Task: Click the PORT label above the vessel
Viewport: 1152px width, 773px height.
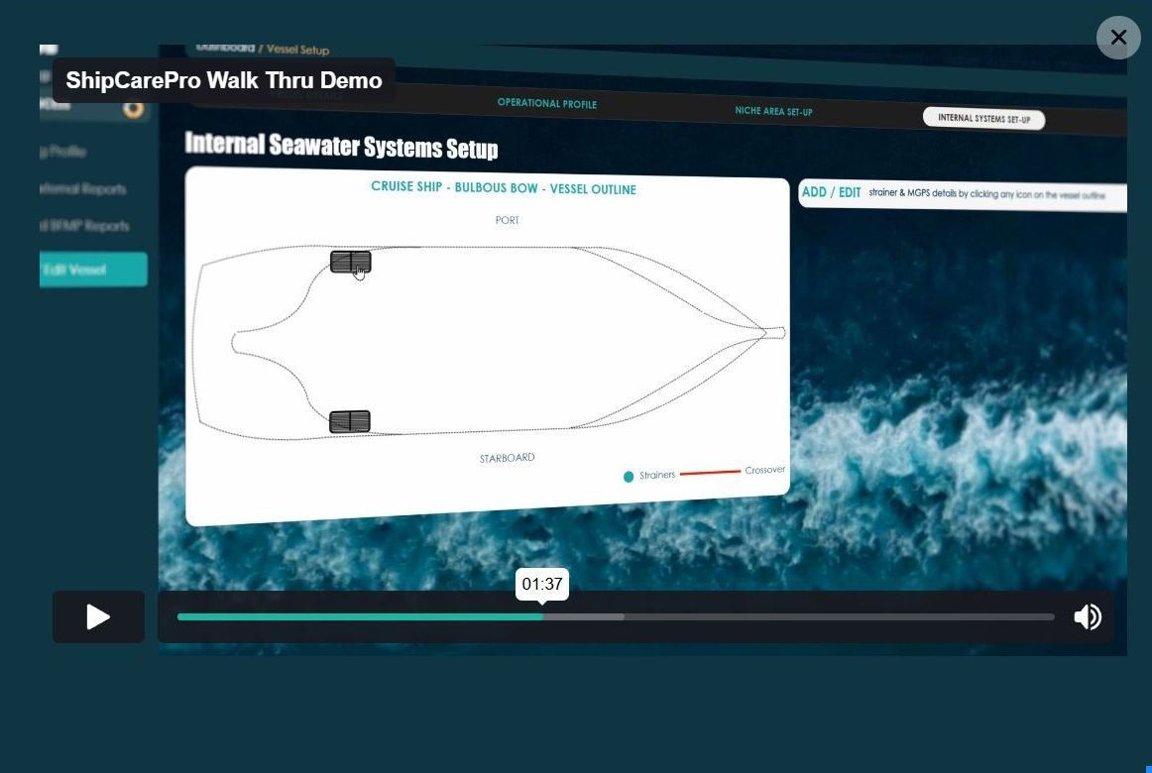Action: pyautogui.click(x=507, y=220)
